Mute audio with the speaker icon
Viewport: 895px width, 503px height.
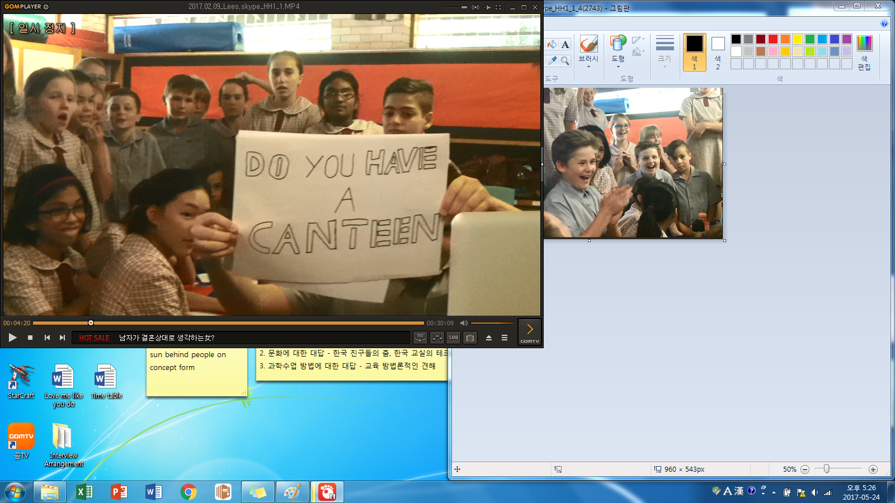tap(464, 323)
